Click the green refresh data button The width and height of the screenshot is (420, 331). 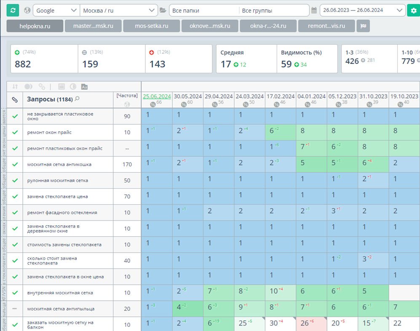13,11
